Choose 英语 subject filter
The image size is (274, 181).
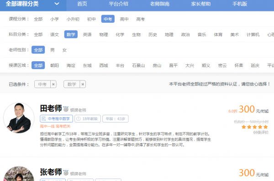87,34
